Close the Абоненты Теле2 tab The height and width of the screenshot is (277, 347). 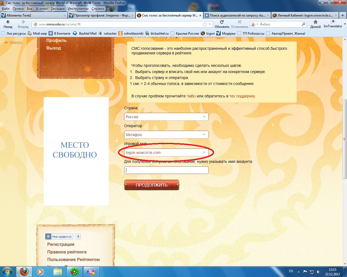pyautogui.click(x=65, y=15)
